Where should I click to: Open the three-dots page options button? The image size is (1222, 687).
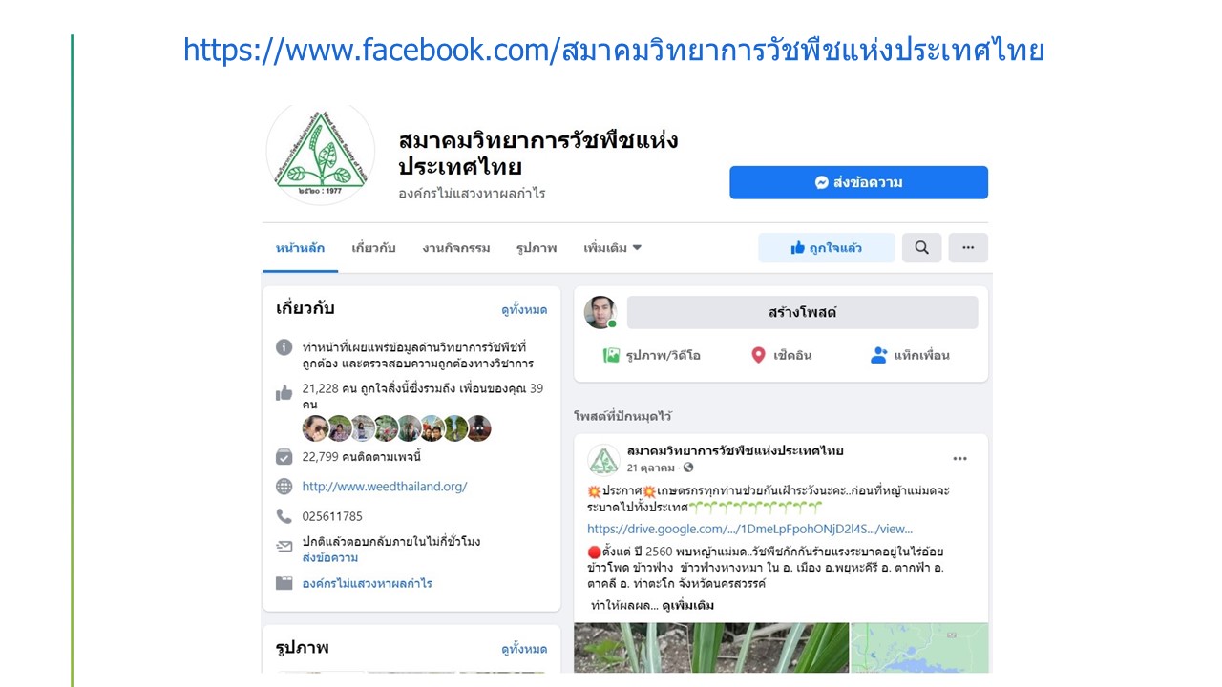[x=968, y=248]
